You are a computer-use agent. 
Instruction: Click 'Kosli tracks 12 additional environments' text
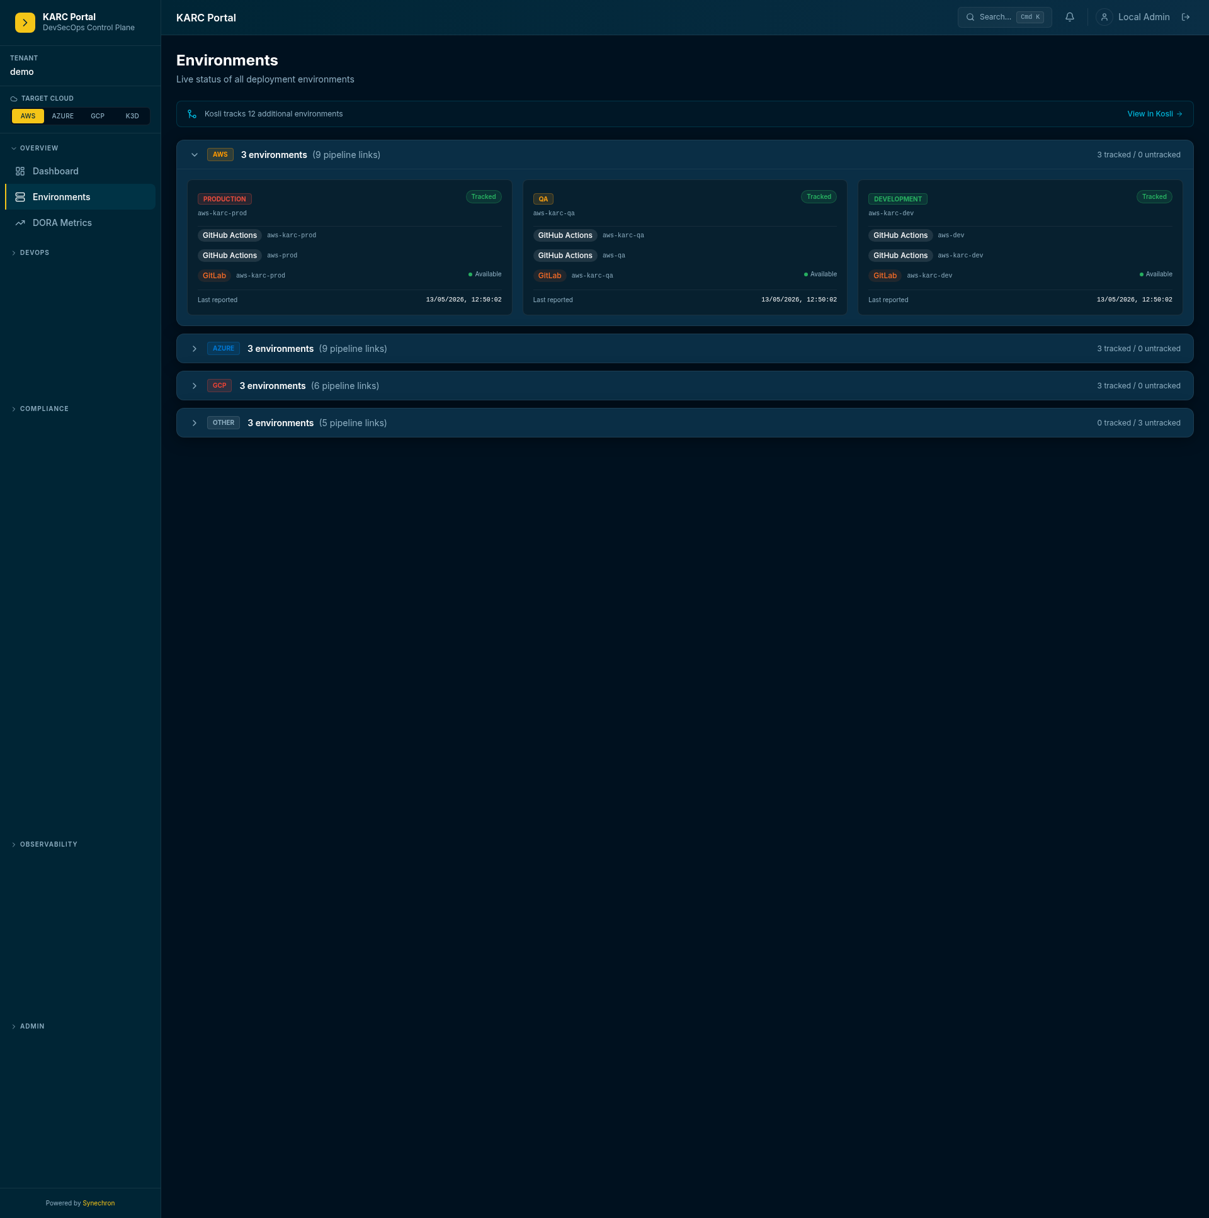click(x=274, y=114)
